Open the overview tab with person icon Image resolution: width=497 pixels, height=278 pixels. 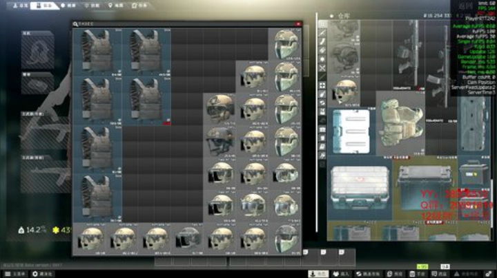20,6
